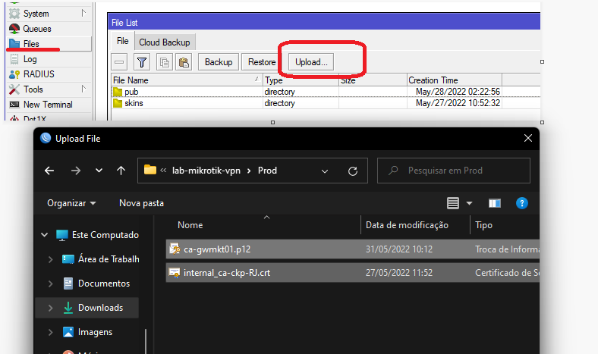Click the yellow pub folder icon
This screenshot has height=354, width=598.
(118, 92)
